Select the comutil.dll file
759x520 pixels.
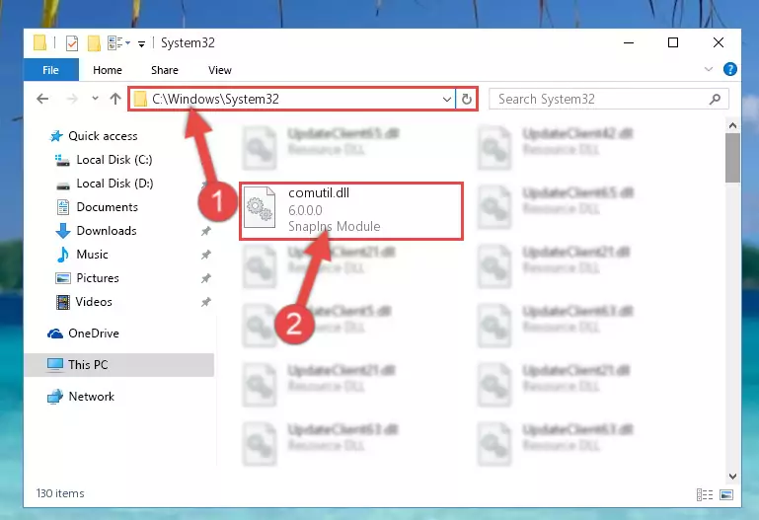click(x=351, y=211)
